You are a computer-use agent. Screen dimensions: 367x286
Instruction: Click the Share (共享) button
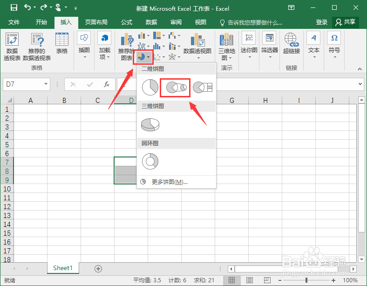pos(345,22)
